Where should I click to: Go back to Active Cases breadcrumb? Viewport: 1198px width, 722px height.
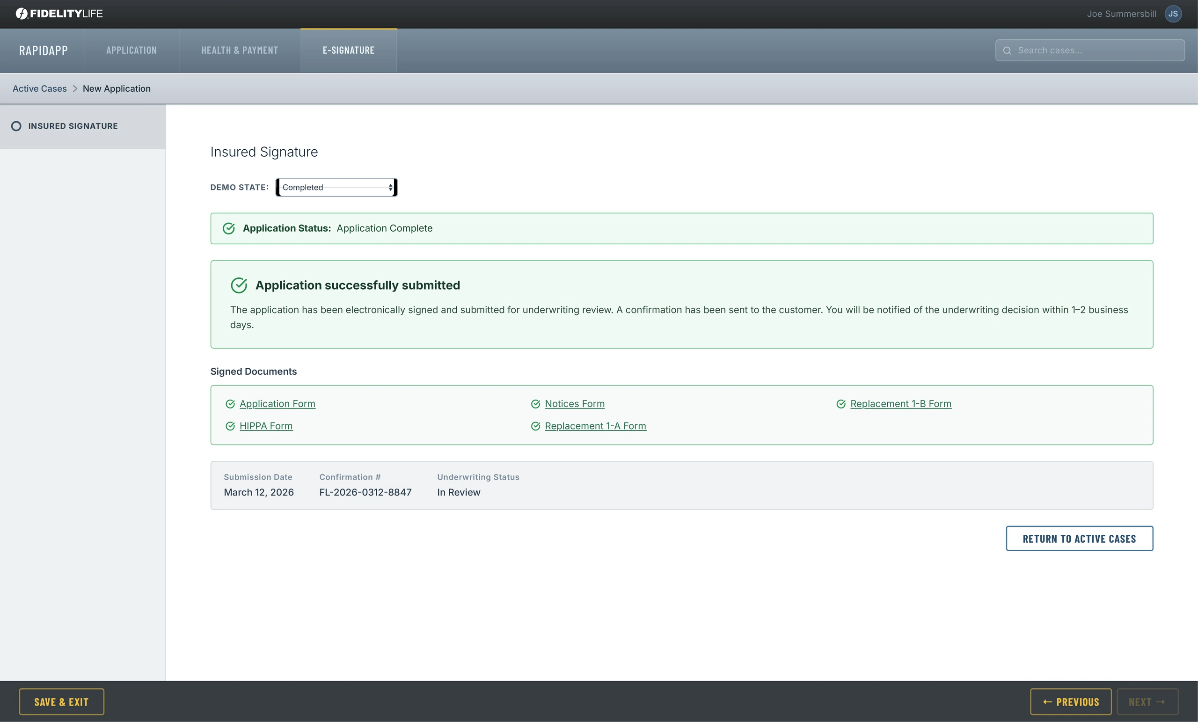coord(39,88)
